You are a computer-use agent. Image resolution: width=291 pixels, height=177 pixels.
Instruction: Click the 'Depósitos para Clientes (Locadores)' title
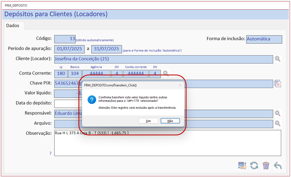(x=56, y=14)
